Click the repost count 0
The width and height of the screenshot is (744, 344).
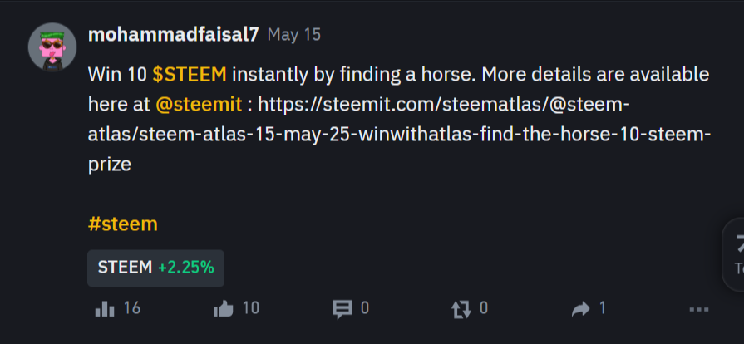click(x=484, y=309)
